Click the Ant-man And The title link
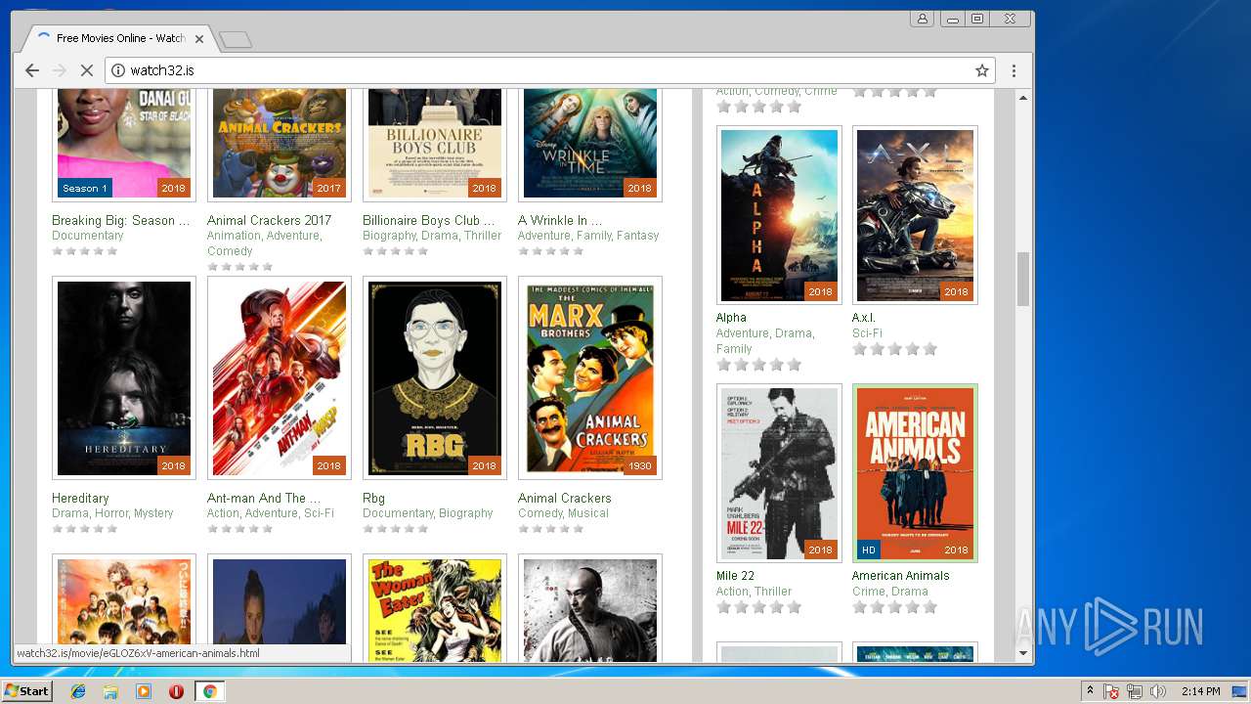Screen dimensions: 1251x704 click(263, 499)
